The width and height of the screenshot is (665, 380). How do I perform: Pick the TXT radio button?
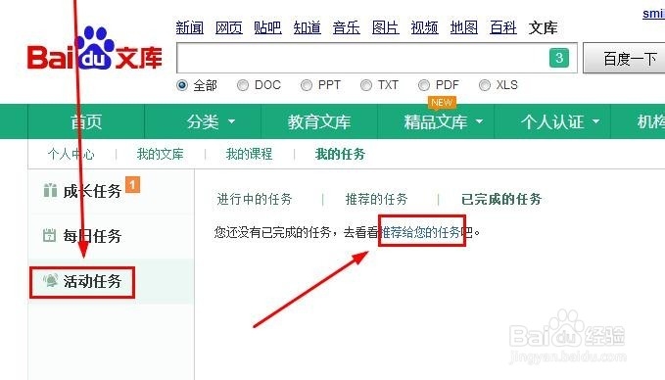tap(366, 85)
